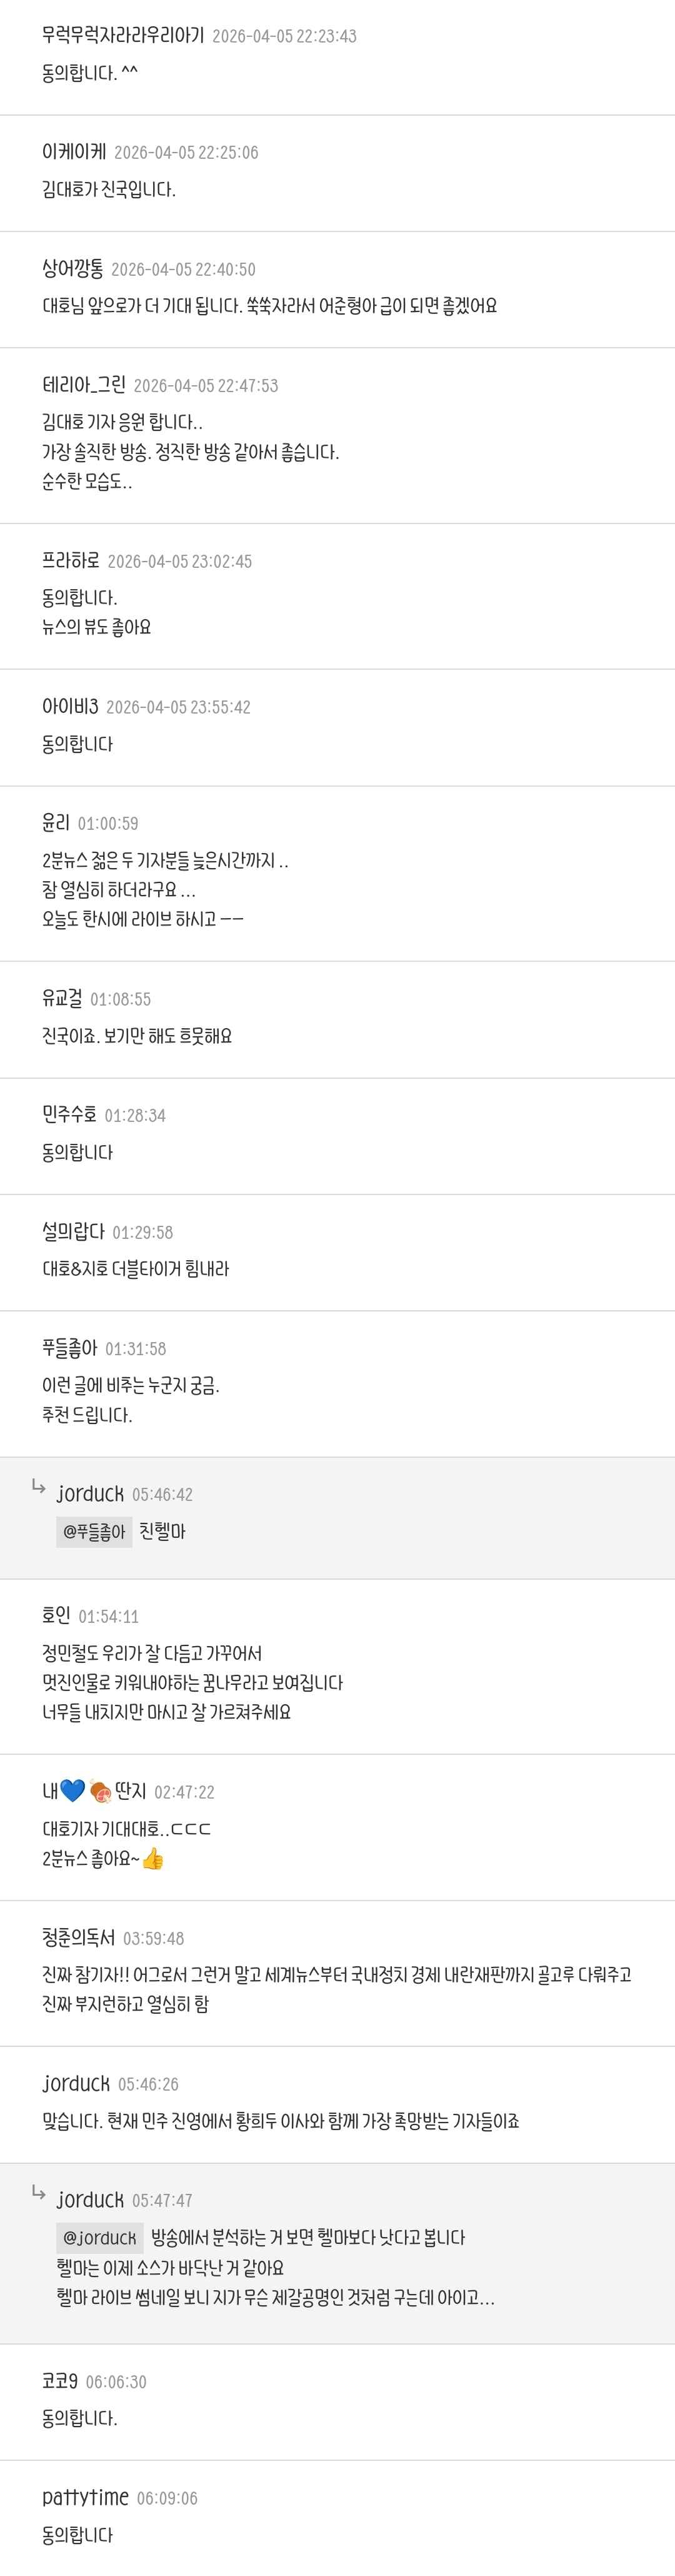Open 설미랍다 commenter profile
Viewport: 675px width, 2576px height.
[x=73, y=1231]
